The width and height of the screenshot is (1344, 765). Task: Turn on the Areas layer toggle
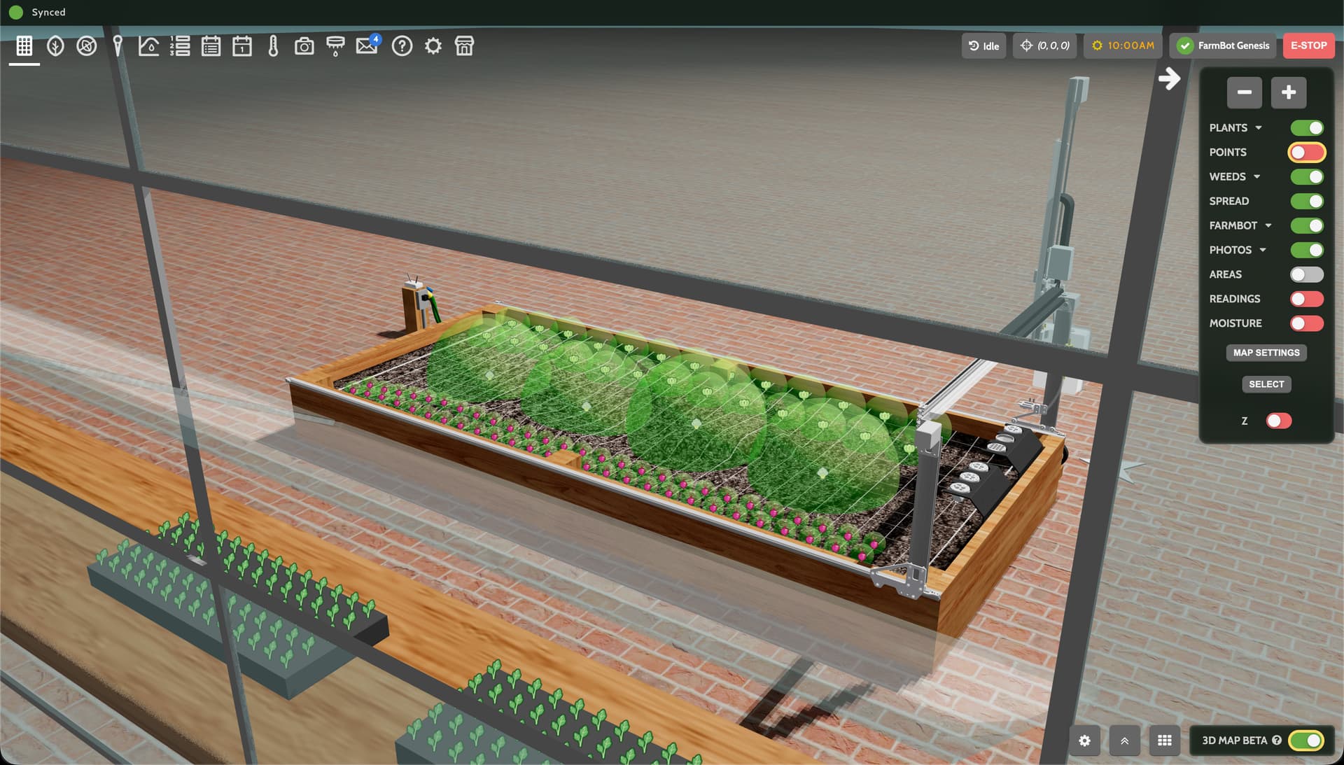1306,274
